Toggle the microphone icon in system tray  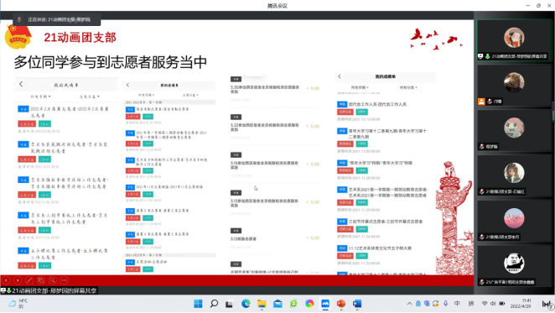pos(446,304)
